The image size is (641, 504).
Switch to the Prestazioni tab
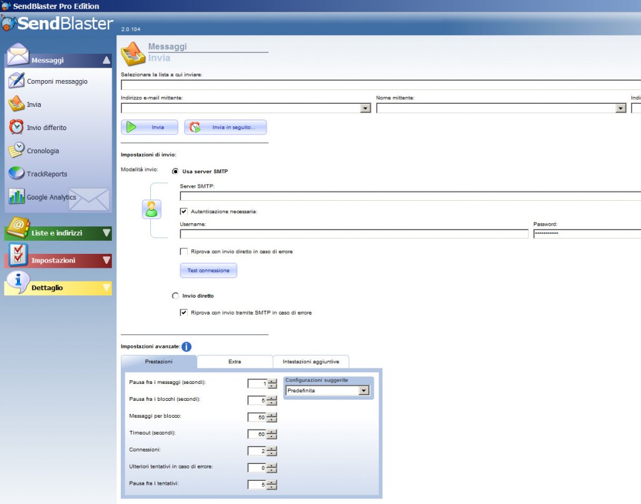click(159, 362)
